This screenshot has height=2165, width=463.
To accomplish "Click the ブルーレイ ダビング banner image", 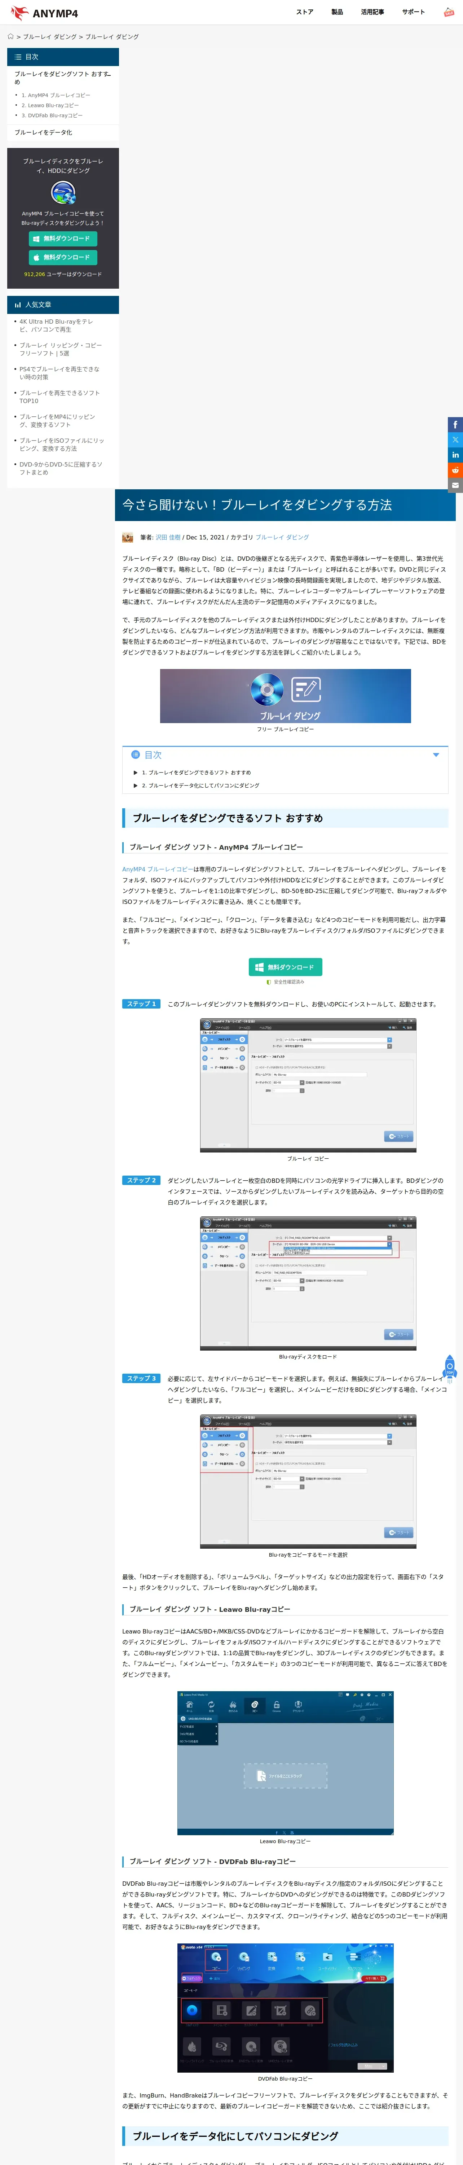I will pos(286,696).
